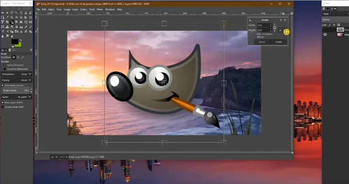The image size is (349, 184).
Task: Select the Text tool
Action: pos(12,27)
